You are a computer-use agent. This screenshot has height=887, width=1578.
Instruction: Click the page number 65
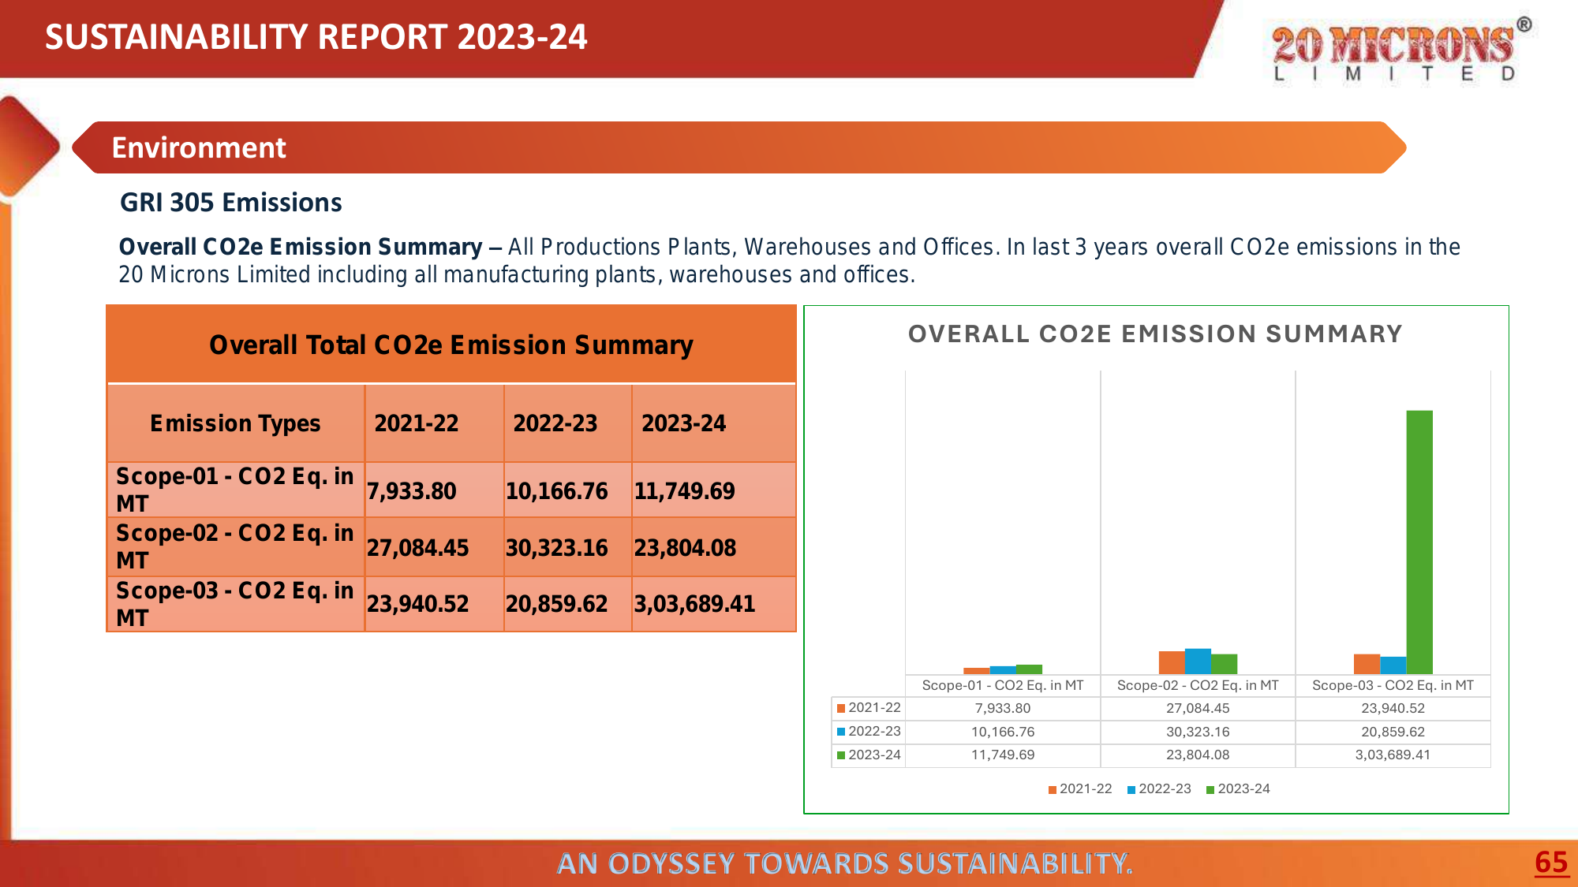pos(1551,863)
